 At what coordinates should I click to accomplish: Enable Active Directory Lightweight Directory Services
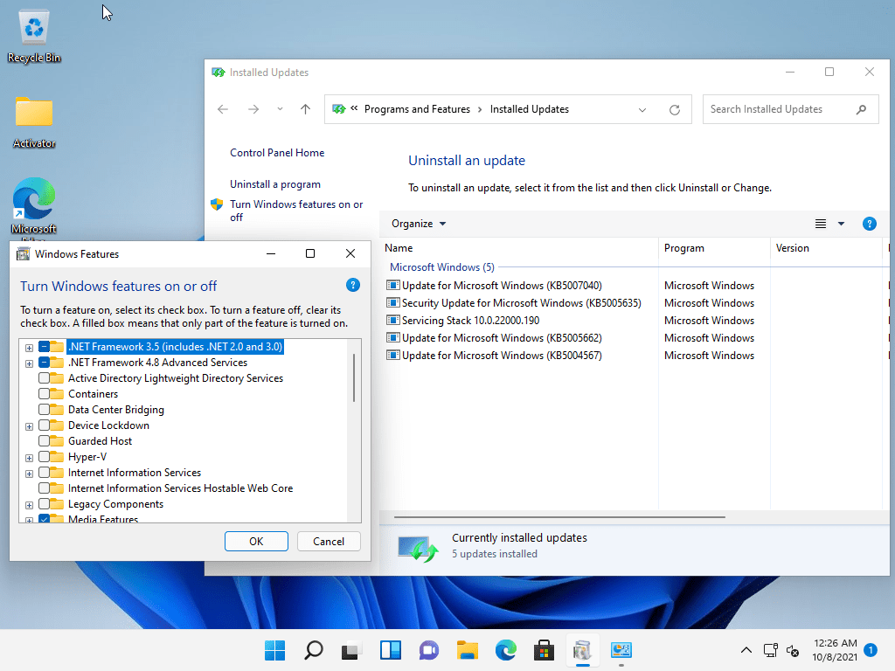(x=44, y=377)
